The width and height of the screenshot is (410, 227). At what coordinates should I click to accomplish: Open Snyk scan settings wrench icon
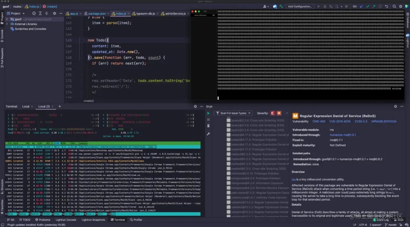[209, 133]
